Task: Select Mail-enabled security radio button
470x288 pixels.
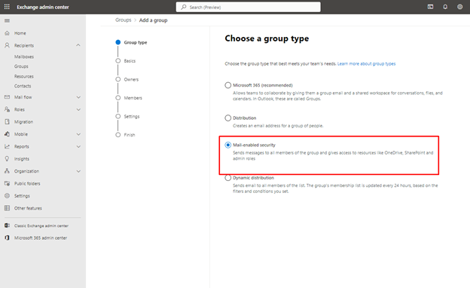Action: 227,145
